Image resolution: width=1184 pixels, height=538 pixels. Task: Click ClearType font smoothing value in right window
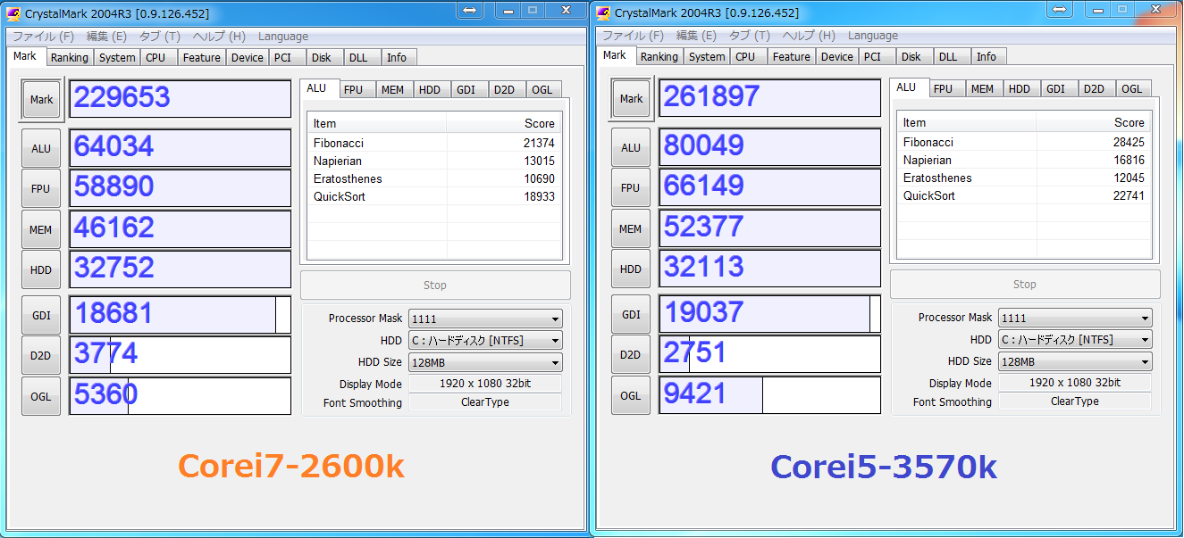click(1075, 401)
